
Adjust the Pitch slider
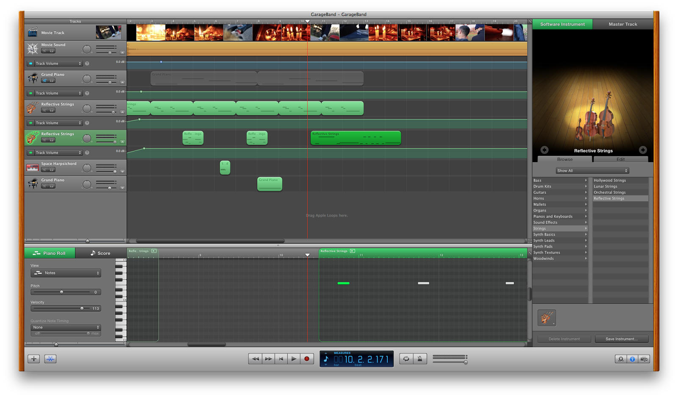click(61, 292)
